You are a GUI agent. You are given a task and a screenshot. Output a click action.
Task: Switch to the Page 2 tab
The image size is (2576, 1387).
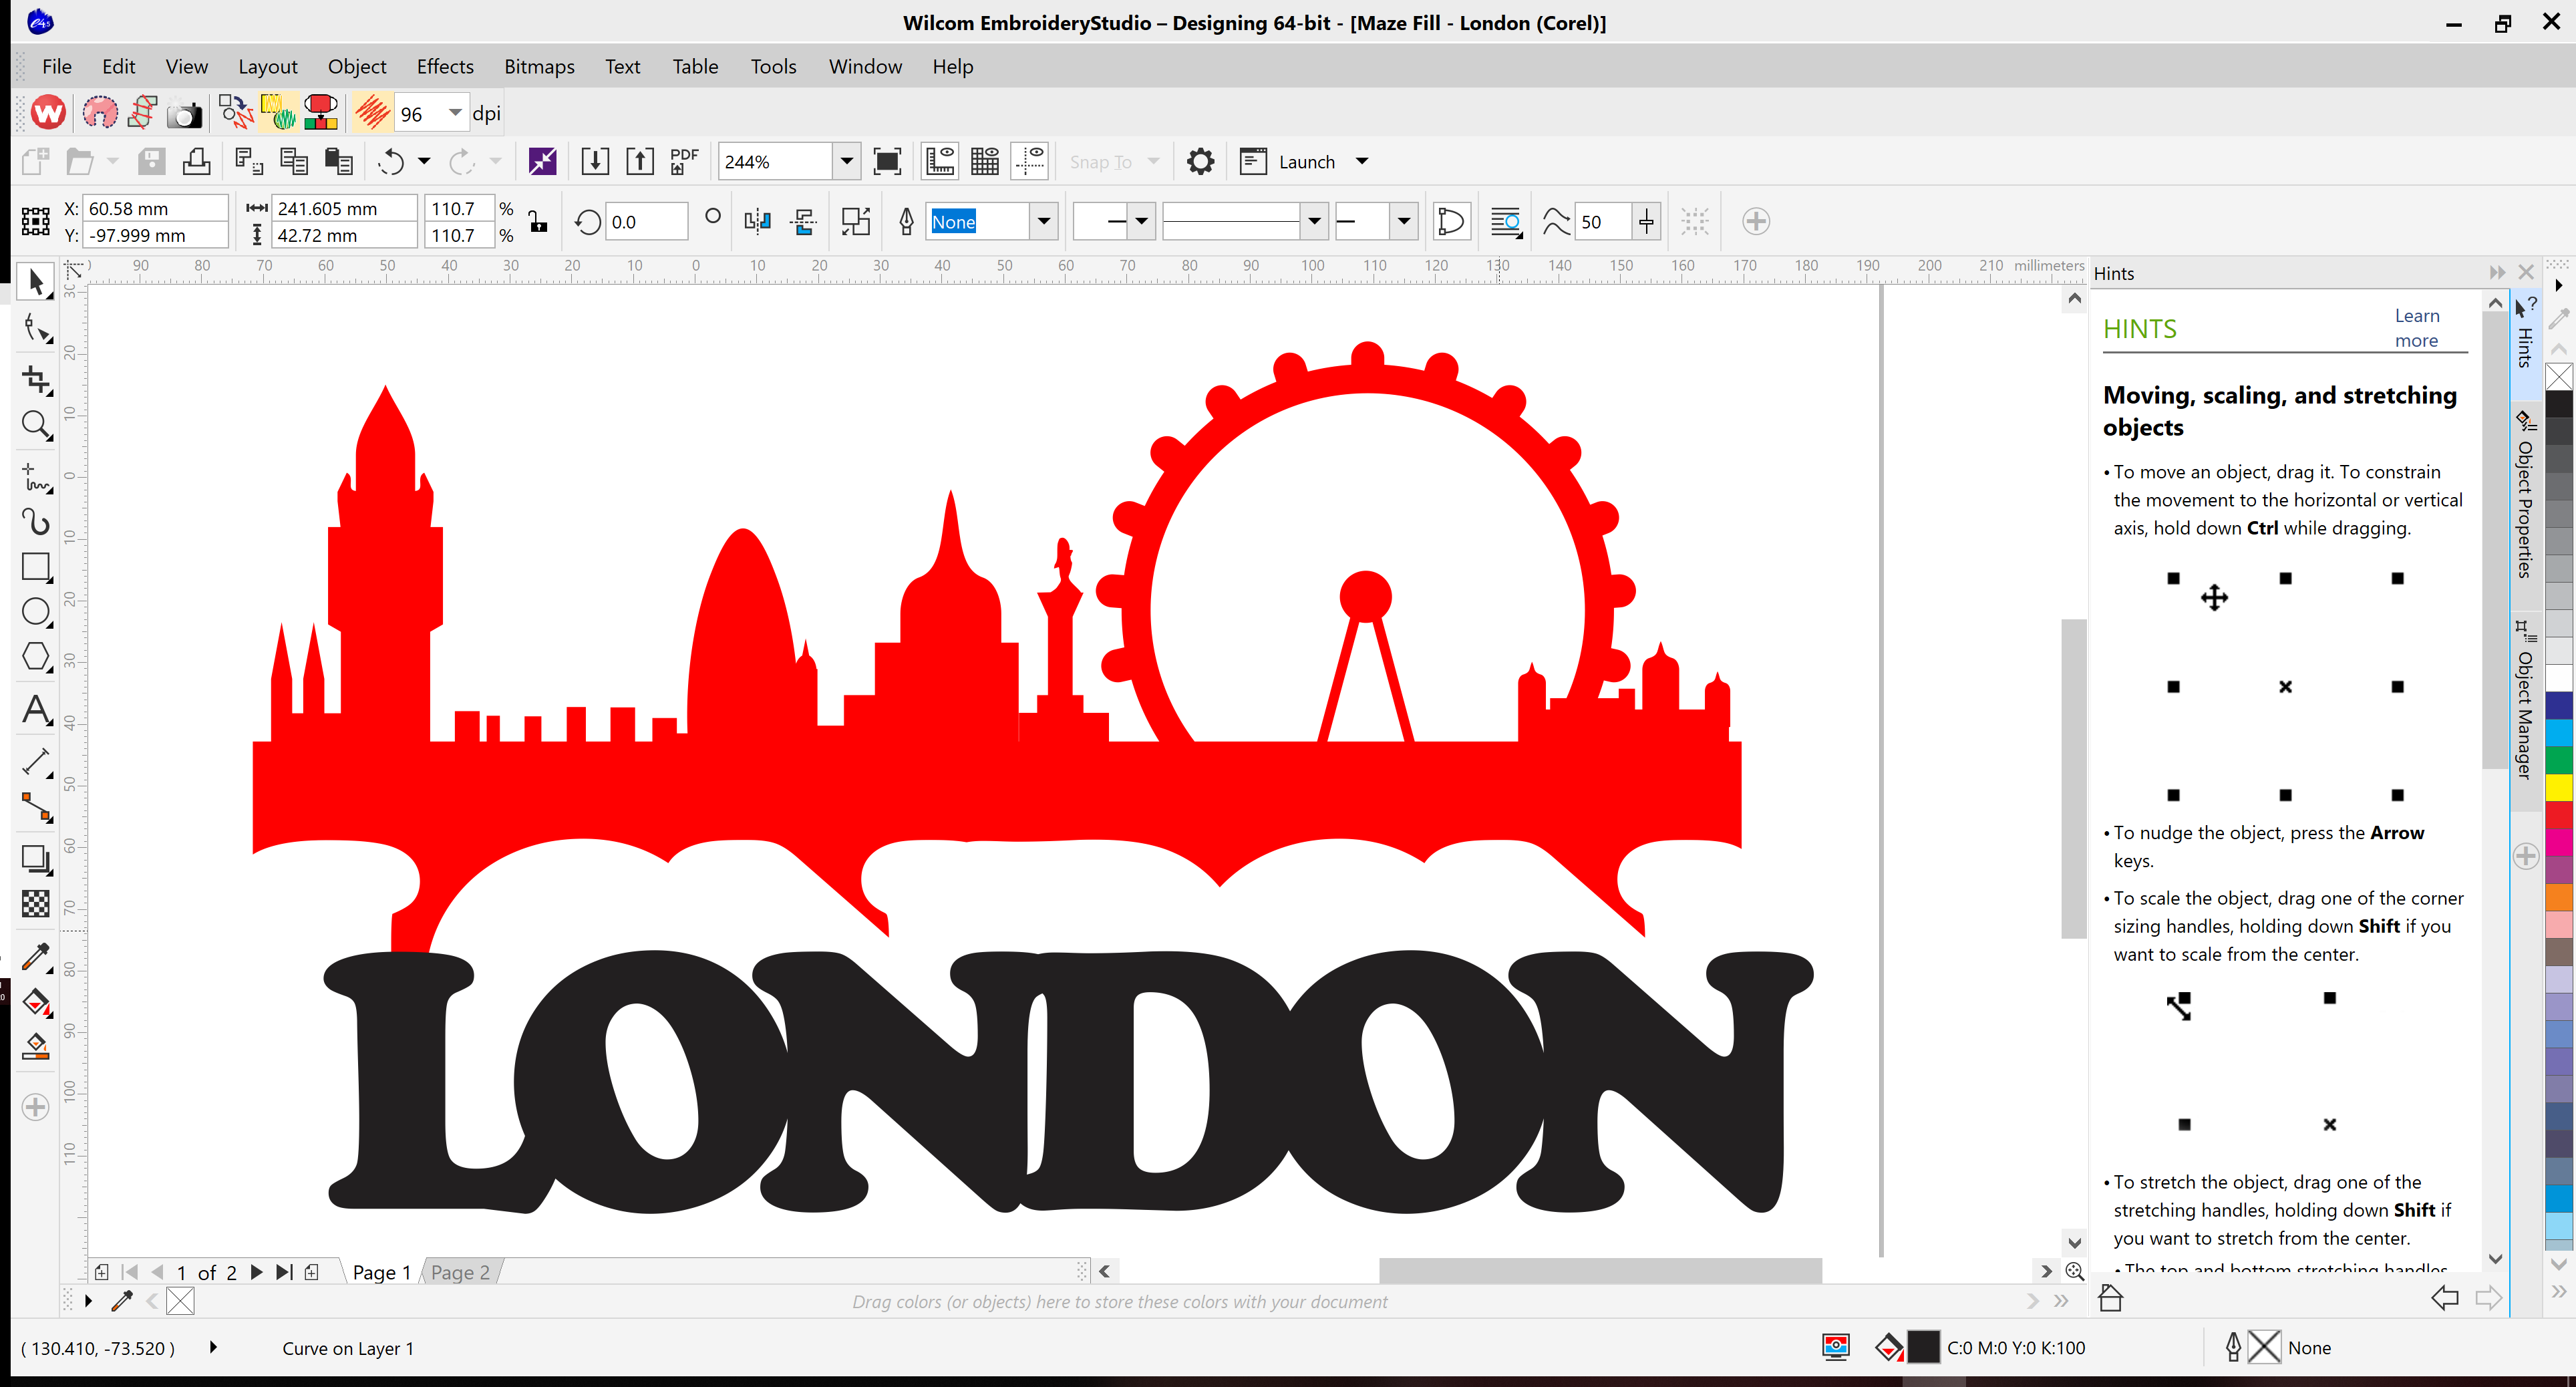[460, 1272]
